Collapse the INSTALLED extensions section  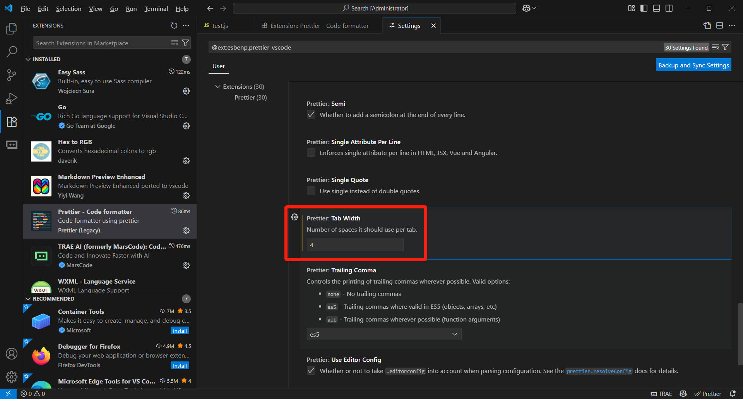click(x=28, y=59)
